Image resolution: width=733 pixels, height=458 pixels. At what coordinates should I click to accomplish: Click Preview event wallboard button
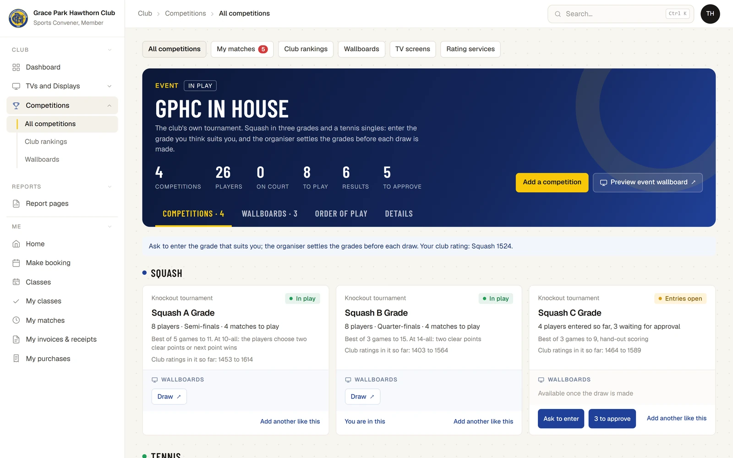click(648, 182)
